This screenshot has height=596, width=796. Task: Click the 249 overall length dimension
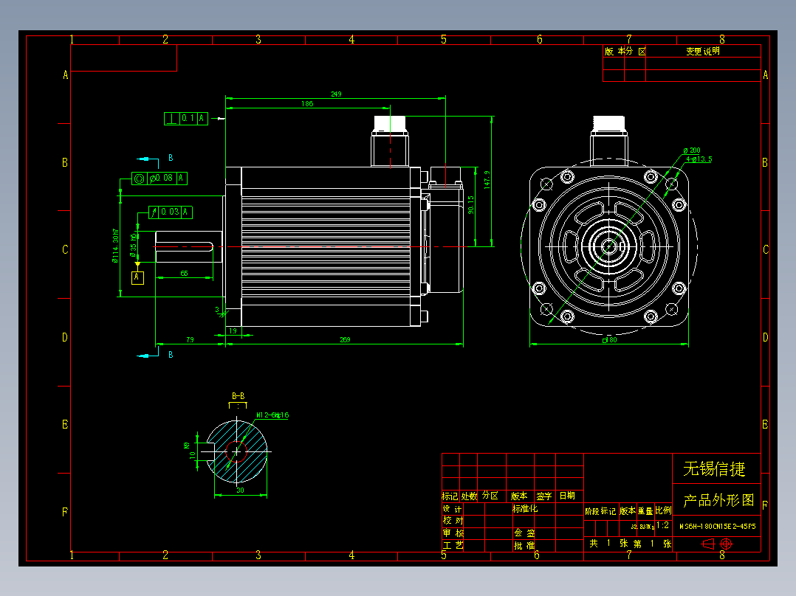pyautogui.click(x=336, y=94)
